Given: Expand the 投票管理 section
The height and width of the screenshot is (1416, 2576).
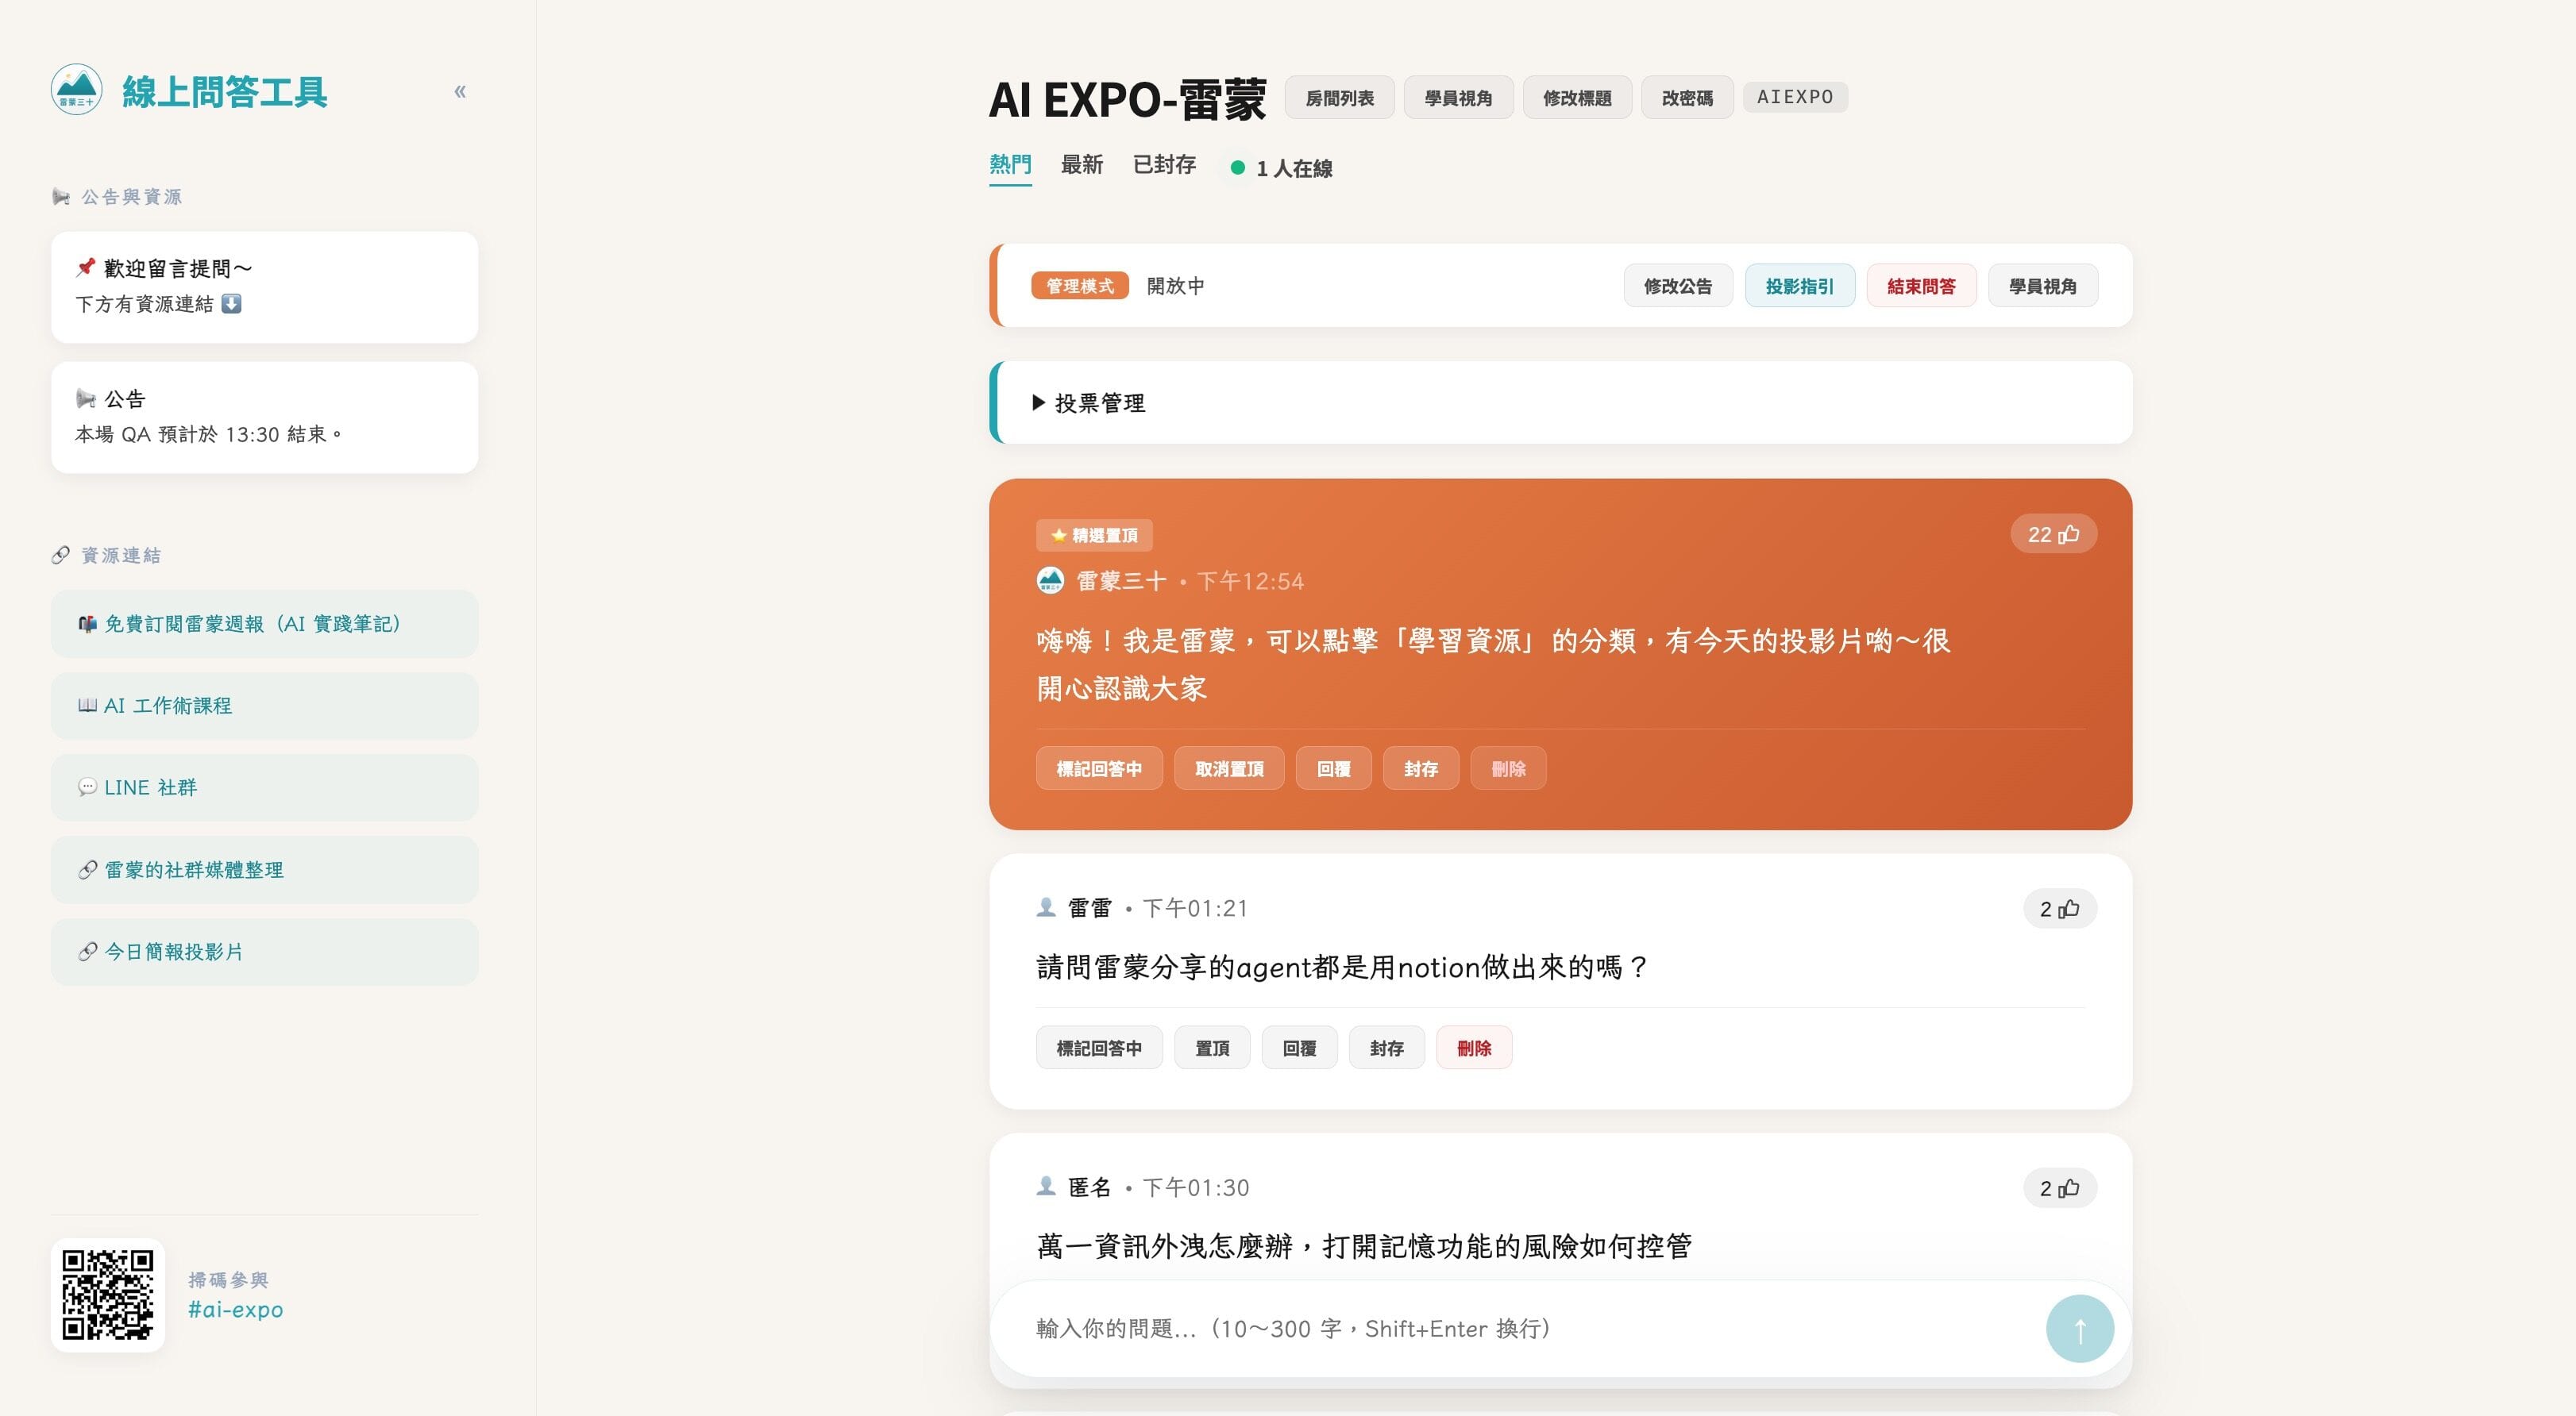Looking at the screenshot, I should [1089, 402].
